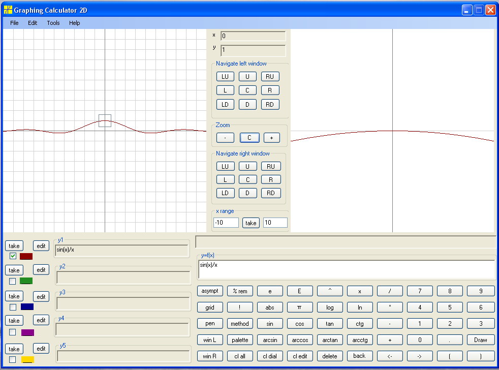This screenshot has height=370, width=499.
Task: Click the take button for y4
Action: coord(14,321)
